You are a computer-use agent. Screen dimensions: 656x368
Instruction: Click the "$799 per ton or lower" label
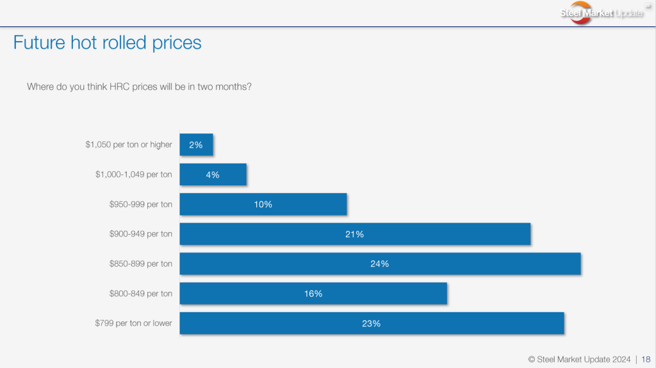[x=134, y=323]
